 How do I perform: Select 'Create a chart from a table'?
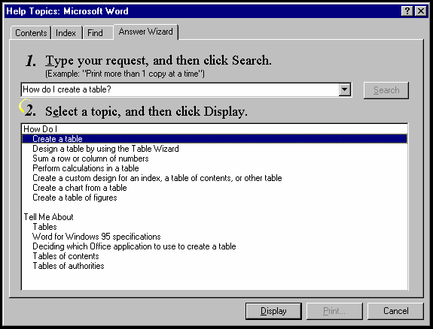click(80, 188)
